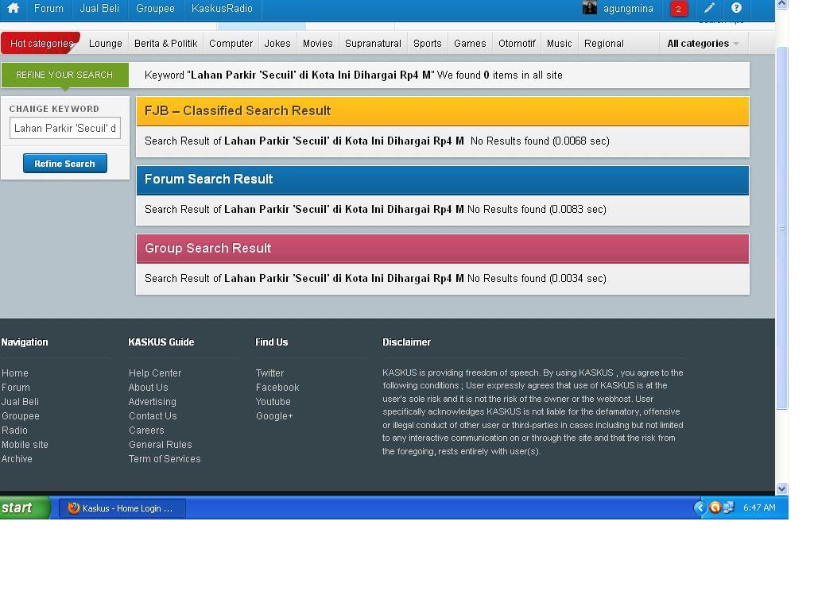Open the Groupee menu
The width and height of the screenshot is (814, 610).
coord(155,8)
